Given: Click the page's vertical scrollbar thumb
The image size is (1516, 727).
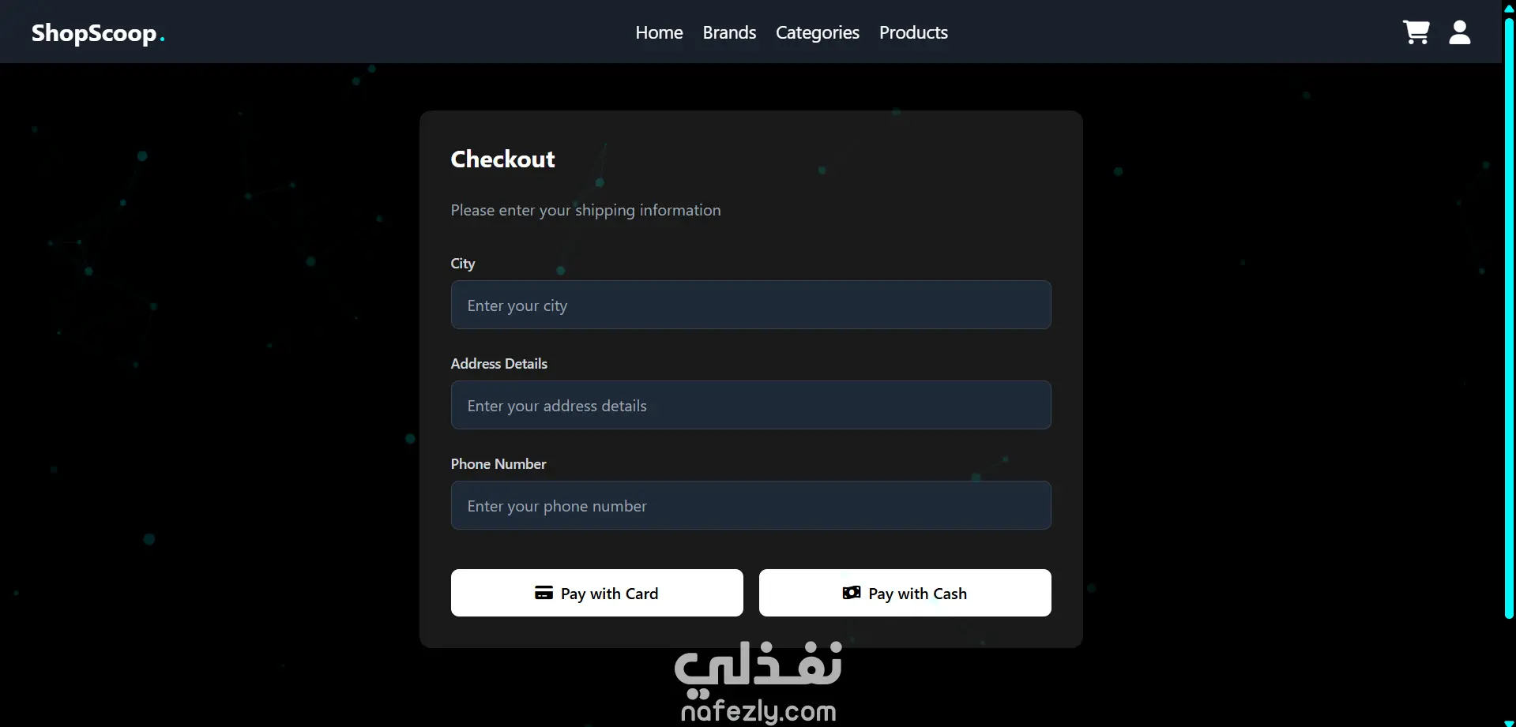Looking at the screenshot, I should pos(1509,317).
